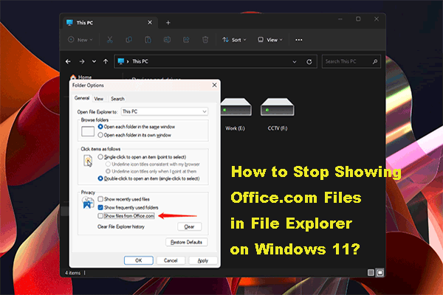The width and height of the screenshot is (443, 295).
Task: Select Underline icon titles consistent with browser
Action: tap(153, 164)
